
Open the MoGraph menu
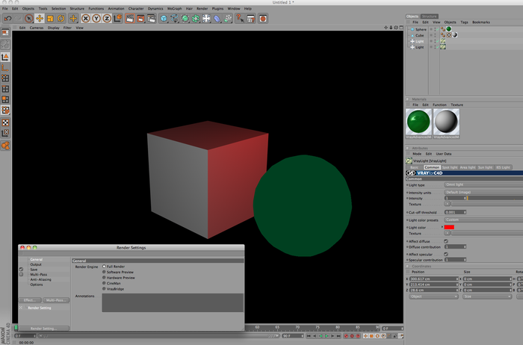[x=174, y=9]
